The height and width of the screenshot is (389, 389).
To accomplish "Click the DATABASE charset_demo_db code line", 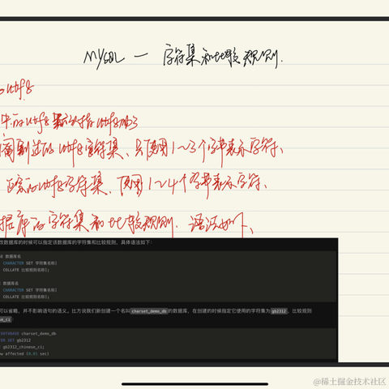I will tap(28, 334).
